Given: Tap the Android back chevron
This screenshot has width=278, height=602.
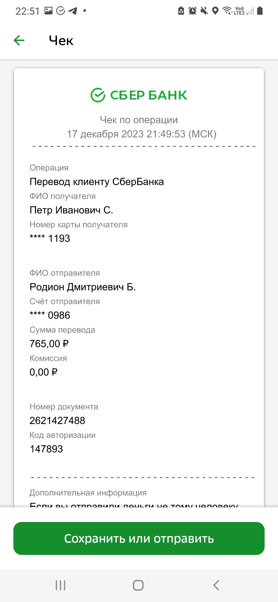Looking at the screenshot, I should coord(216,585).
